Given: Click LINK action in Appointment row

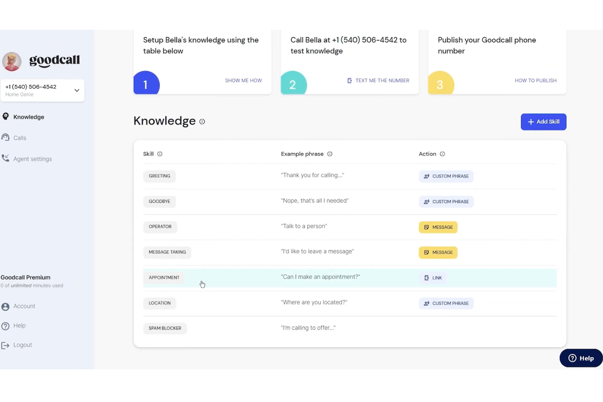Looking at the screenshot, I should [x=433, y=278].
